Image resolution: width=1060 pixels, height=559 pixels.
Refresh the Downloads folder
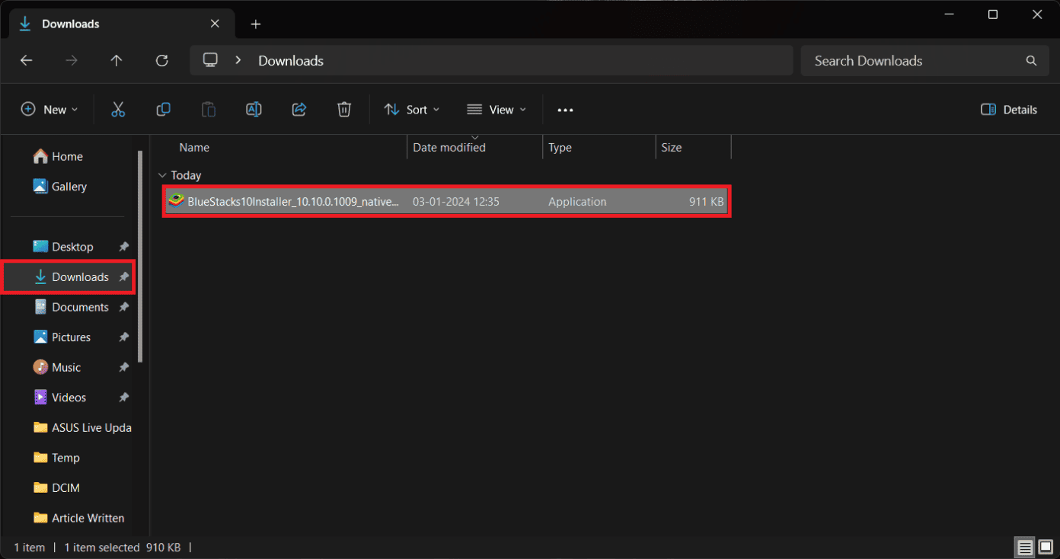click(x=161, y=60)
